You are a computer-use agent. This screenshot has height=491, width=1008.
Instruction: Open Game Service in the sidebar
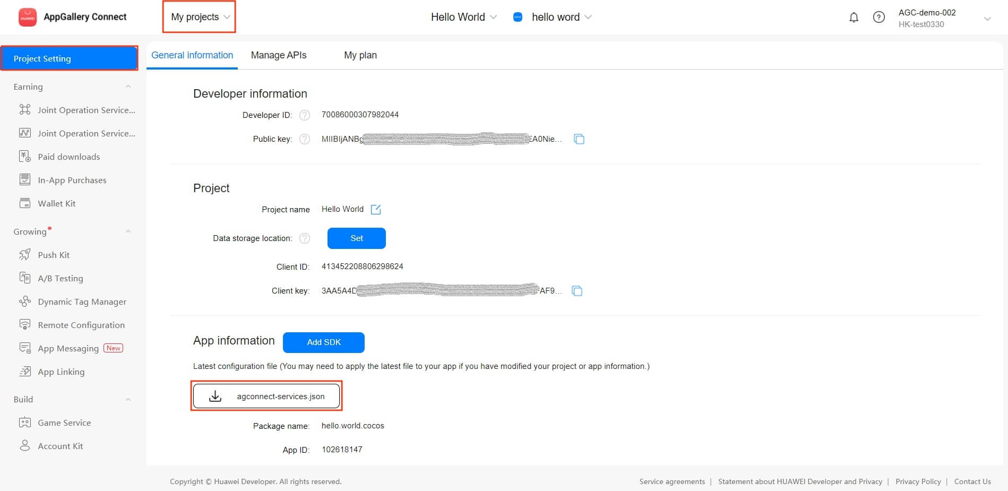tap(64, 423)
